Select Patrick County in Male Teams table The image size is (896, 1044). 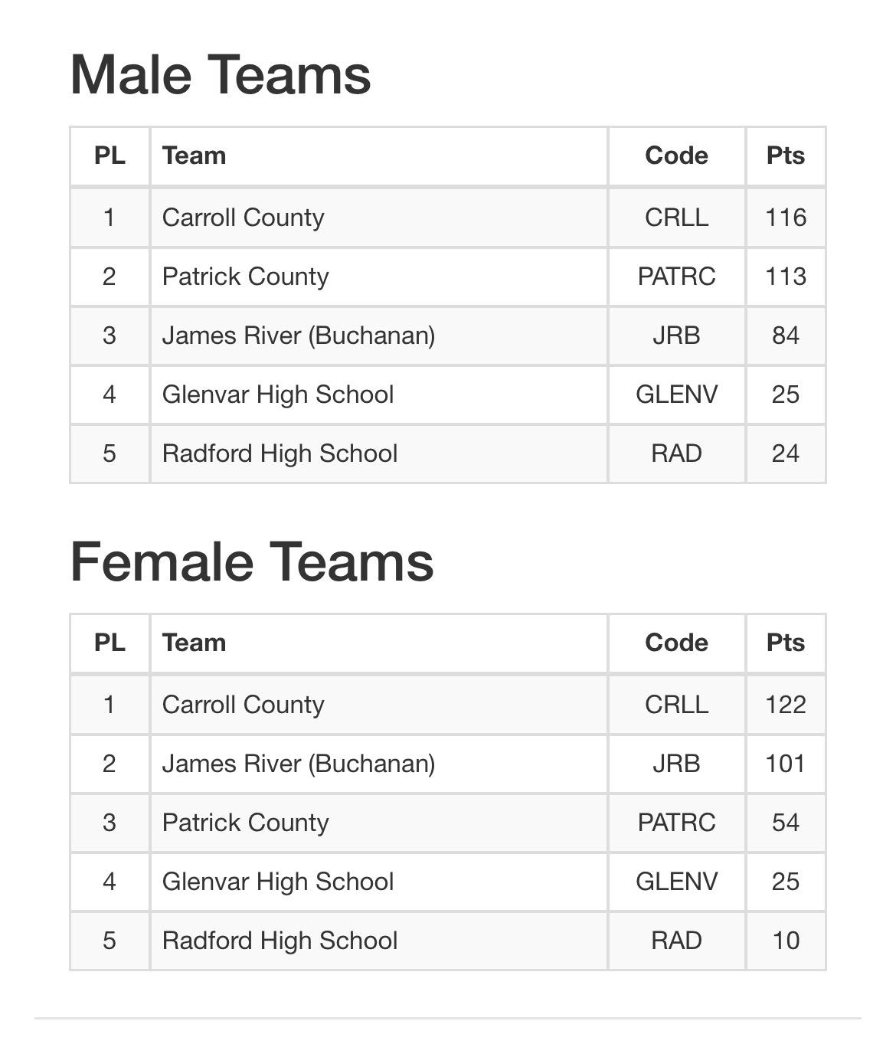click(245, 277)
